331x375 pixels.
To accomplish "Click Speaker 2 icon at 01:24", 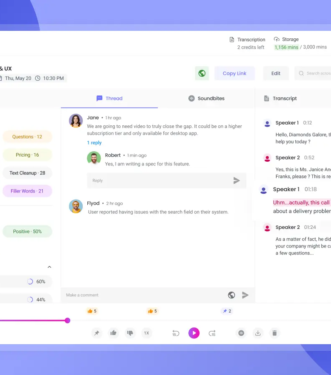I will tap(267, 228).
